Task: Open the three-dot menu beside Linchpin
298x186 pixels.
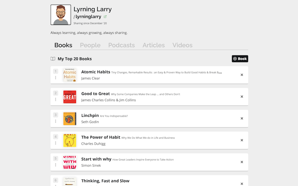Action: point(56,121)
